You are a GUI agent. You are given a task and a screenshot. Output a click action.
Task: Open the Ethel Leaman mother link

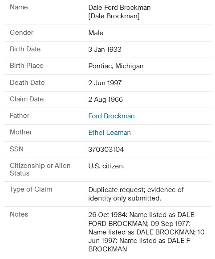coord(110,133)
